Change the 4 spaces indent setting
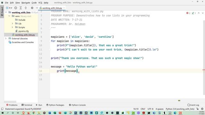The image size is (205, 115). [x=160, y=109]
